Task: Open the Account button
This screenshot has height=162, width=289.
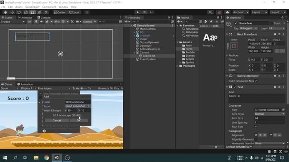Action: [x=240, y=12]
